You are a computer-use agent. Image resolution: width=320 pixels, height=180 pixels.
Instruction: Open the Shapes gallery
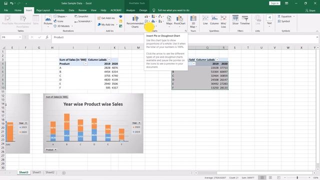(x=60, y=16)
